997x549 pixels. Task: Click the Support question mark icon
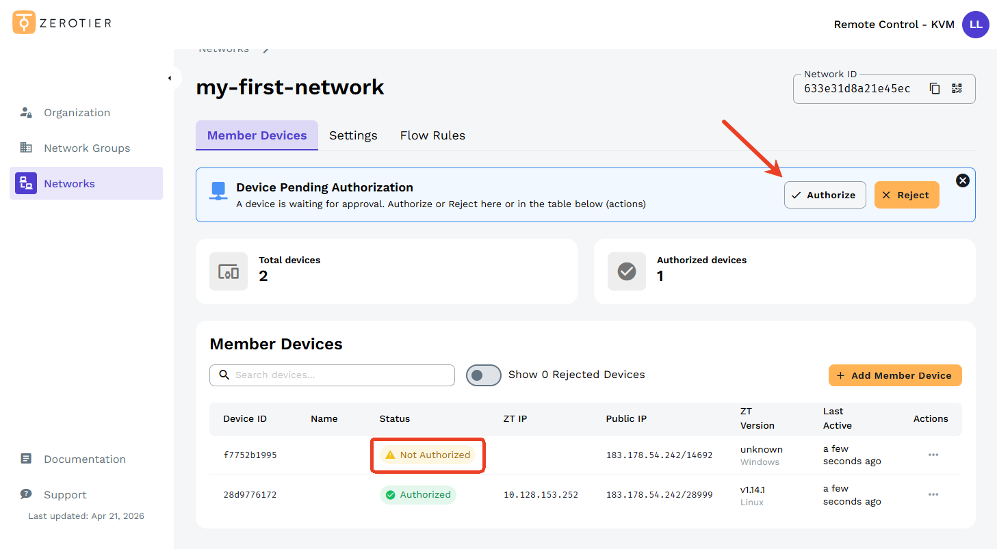point(25,494)
